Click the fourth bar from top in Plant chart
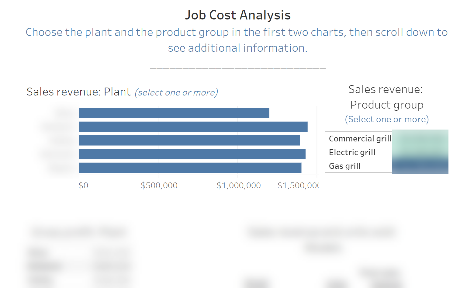 tap(192, 154)
